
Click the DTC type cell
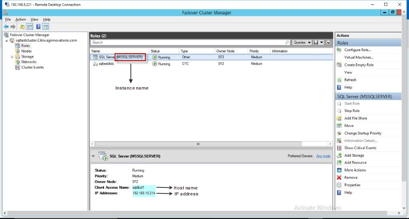pos(185,64)
